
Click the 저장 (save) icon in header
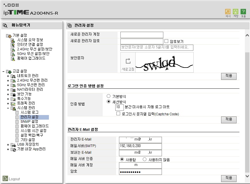235,12
